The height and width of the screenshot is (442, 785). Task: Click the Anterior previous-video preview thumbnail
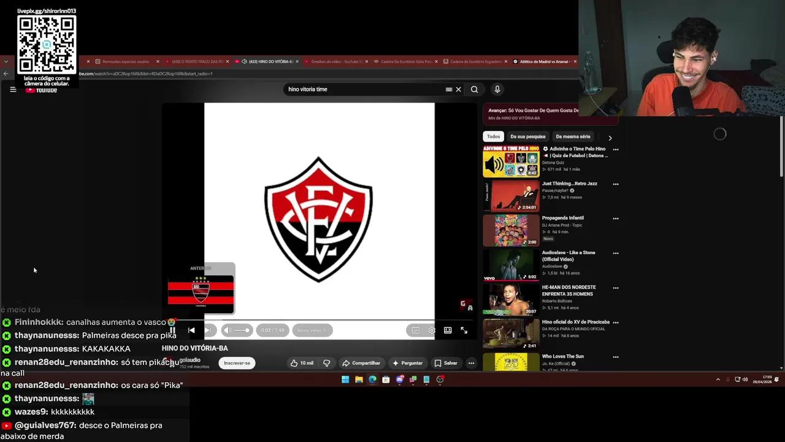coord(201,293)
